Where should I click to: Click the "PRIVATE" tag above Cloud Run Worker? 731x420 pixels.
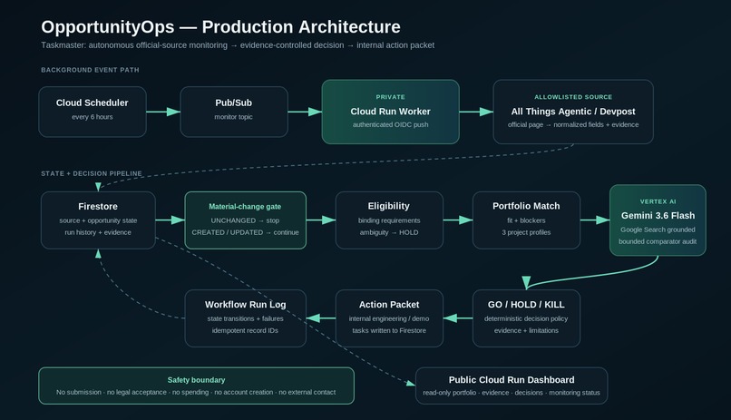(391, 97)
